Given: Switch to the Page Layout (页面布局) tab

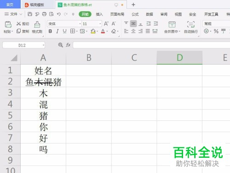Looking at the screenshot, I should (117, 14).
